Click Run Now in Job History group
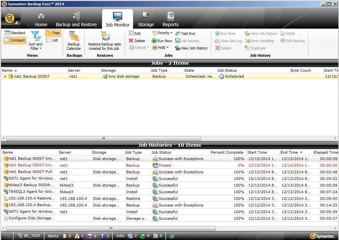The image size is (339, 240). pyautogui.click(x=225, y=34)
